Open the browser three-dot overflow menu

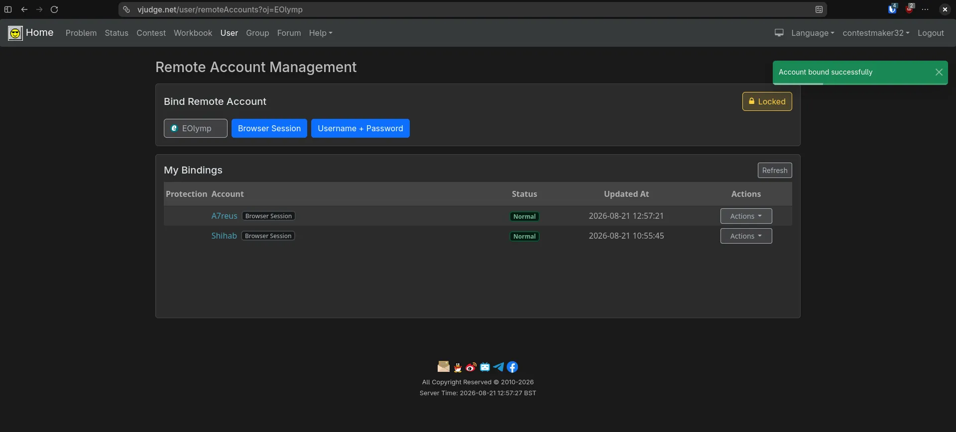pos(925,9)
